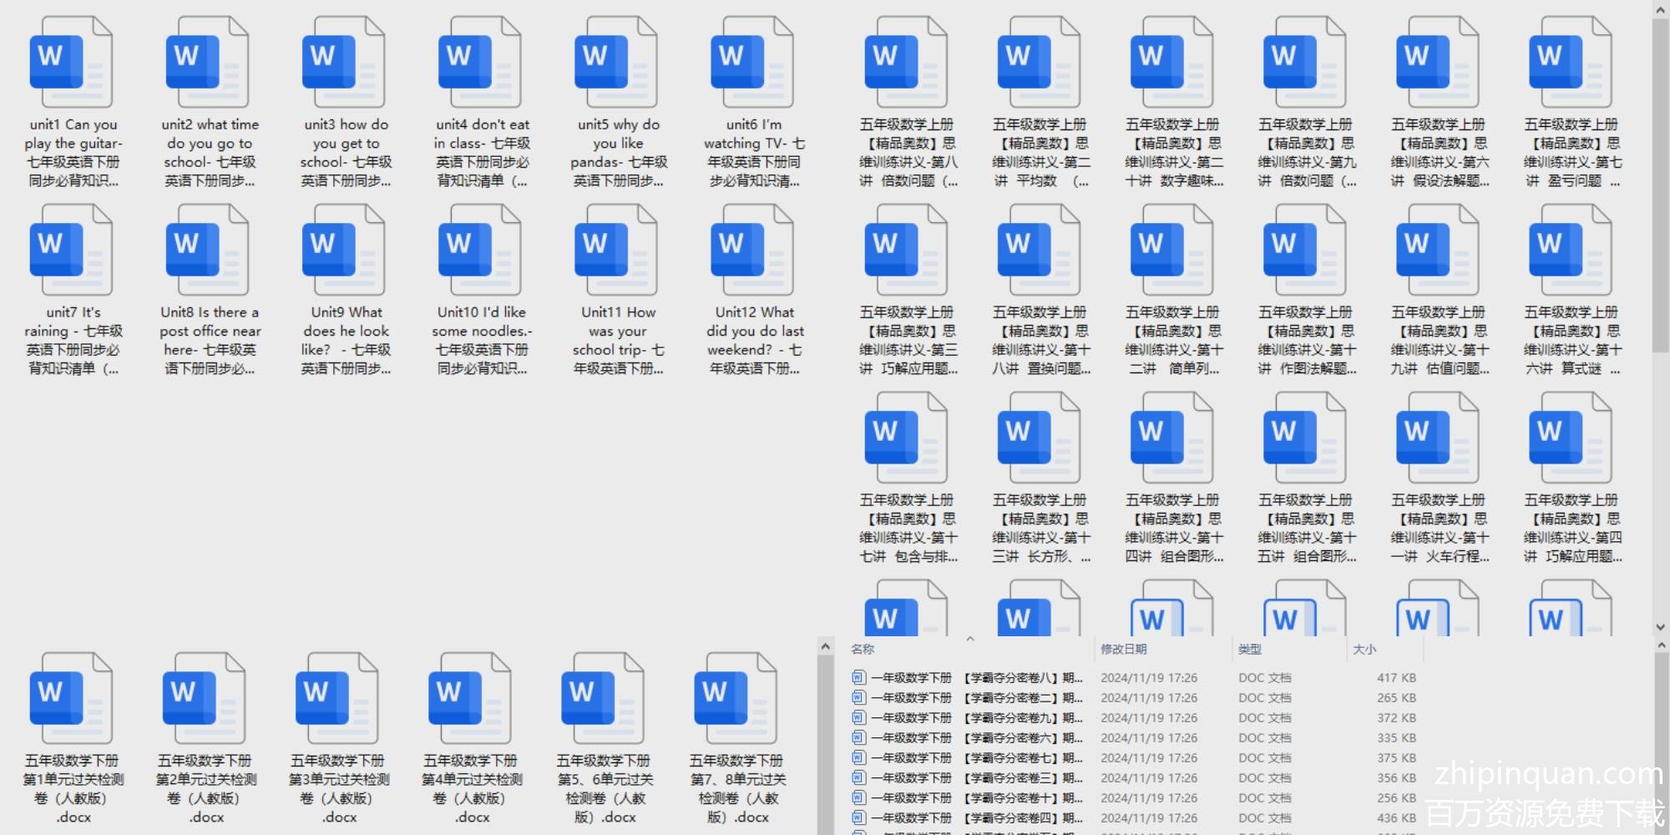Image resolution: width=1670 pixels, height=835 pixels.
Task: Click the date cell in the 学霸夺分密卷三 row
Action: point(1149,778)
